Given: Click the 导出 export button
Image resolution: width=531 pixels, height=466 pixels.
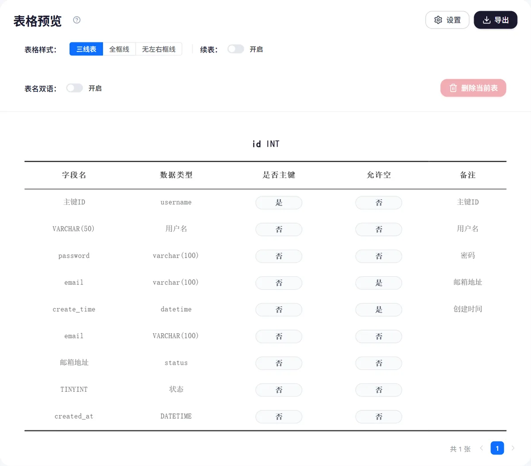Looking at the screenshot, I should coord(496,20).
